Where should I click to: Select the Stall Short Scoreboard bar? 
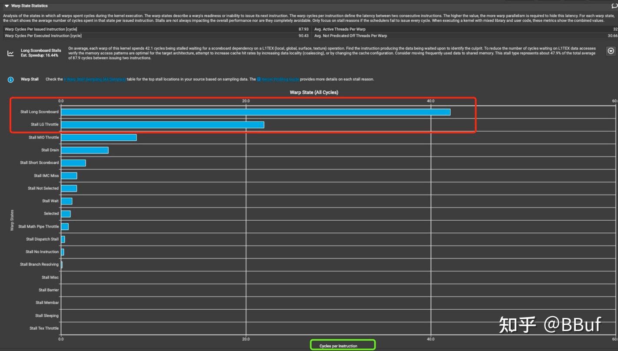[x=73, y=163]
